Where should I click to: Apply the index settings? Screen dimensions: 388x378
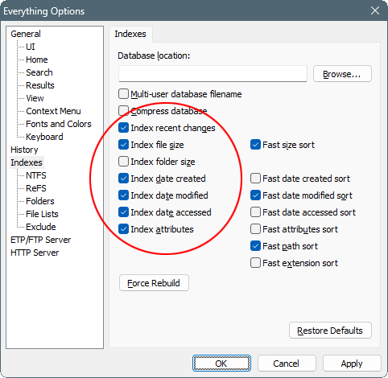[x=352, y=364]
